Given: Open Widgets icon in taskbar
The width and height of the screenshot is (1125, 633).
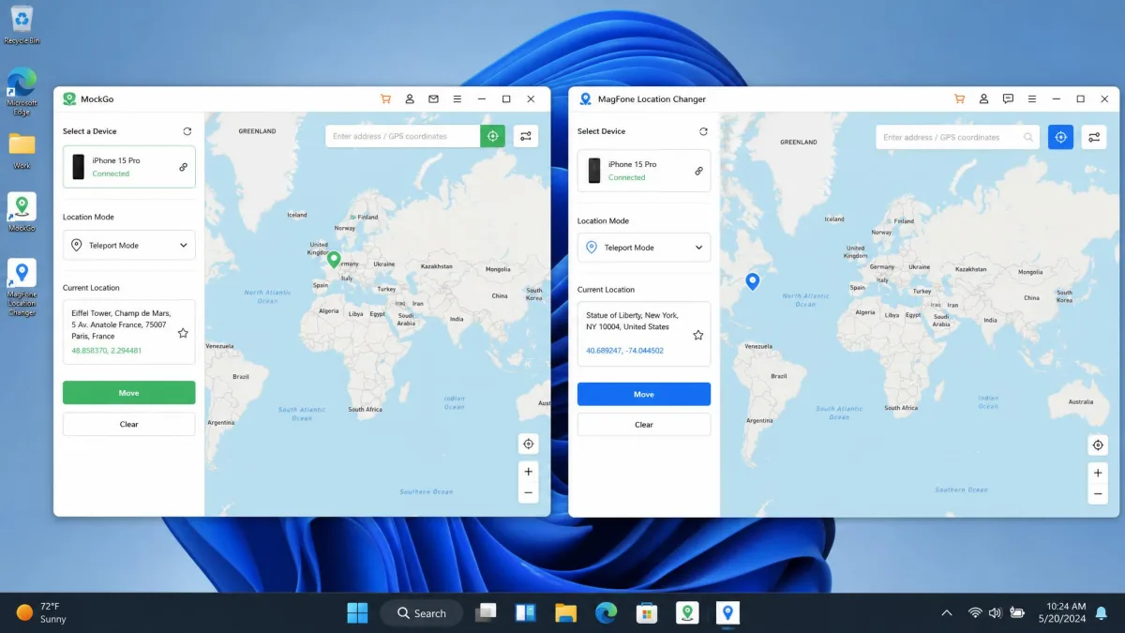Looking at the screenshot, I should [x=525, y=613].
